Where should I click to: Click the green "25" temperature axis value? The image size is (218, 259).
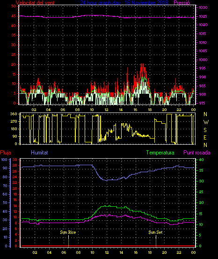coord(201,192)
